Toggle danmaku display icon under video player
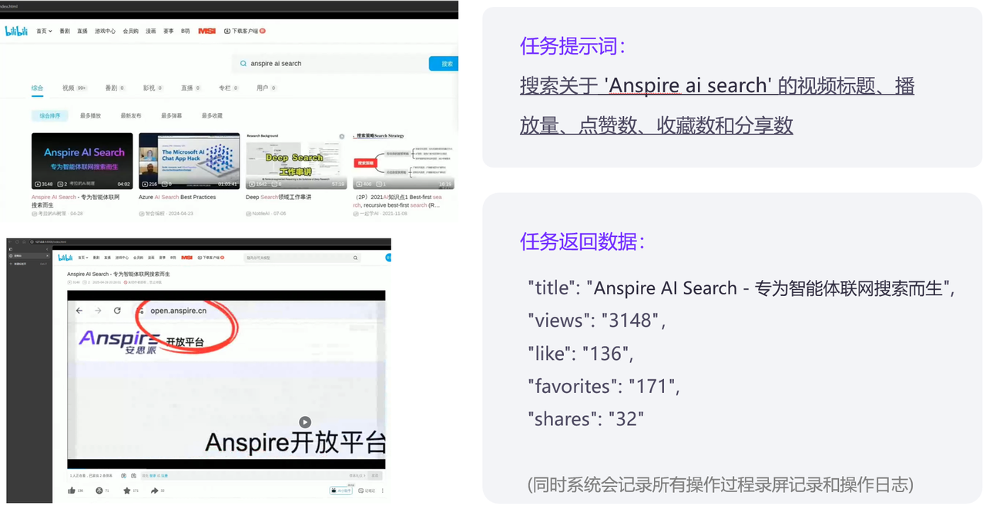Viewport: 986px width, 509px height. click(123, 476)
